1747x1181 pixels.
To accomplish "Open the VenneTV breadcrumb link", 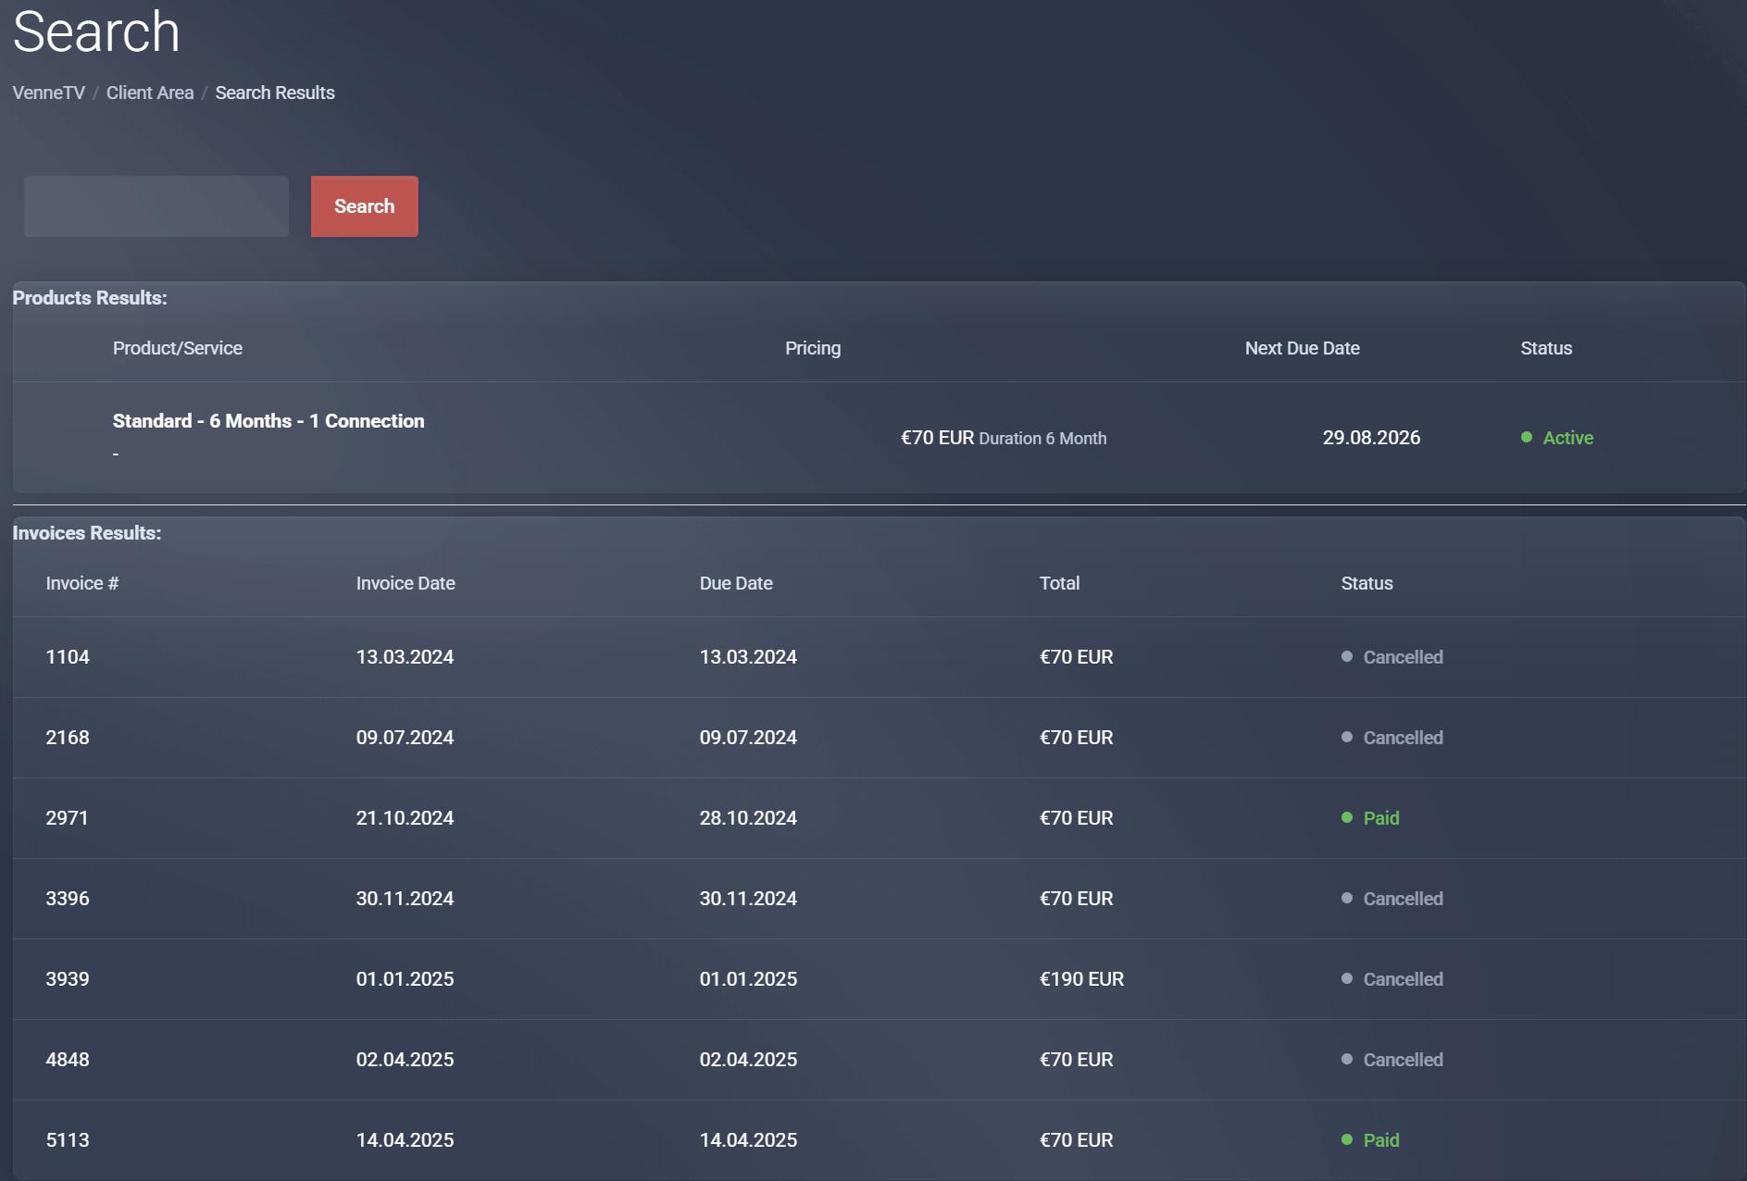I will coord(48,93).
